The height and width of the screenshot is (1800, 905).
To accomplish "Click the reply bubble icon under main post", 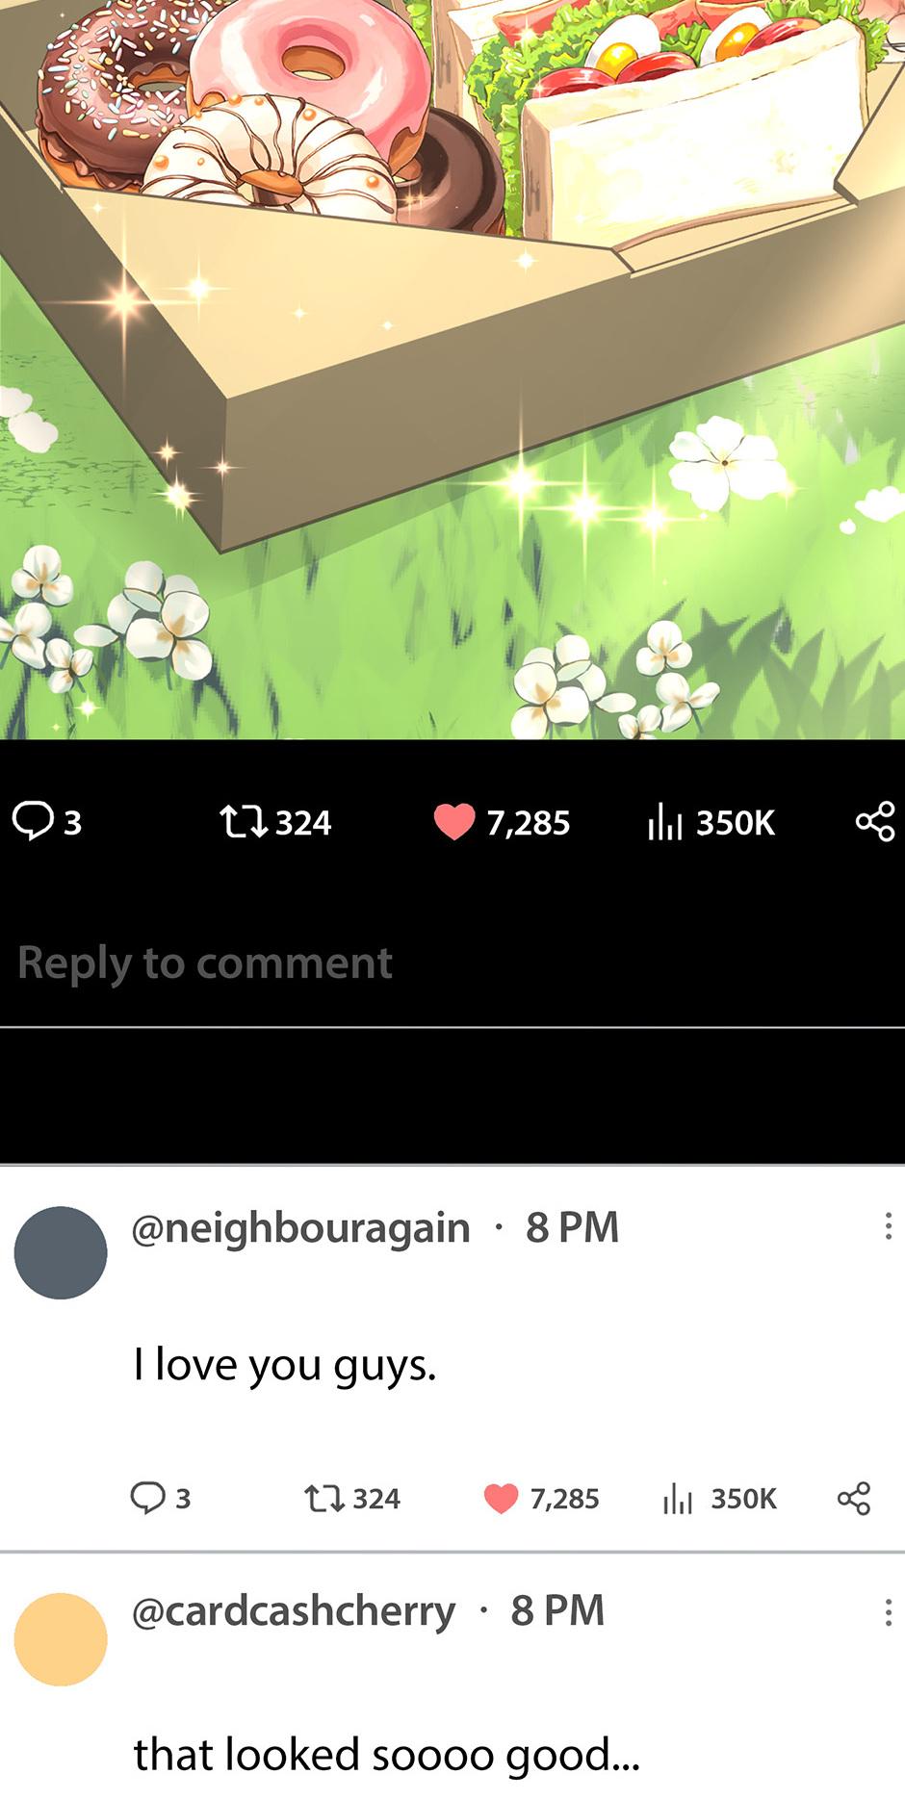I will [33, 821].
